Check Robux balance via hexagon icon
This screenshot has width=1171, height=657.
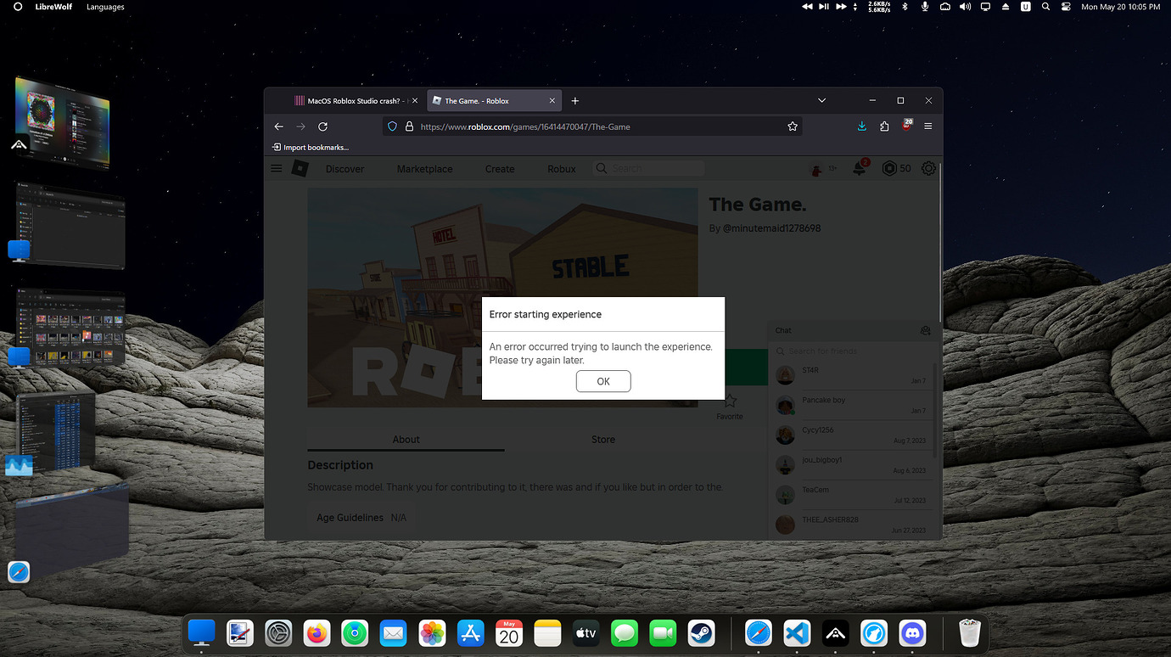point(890,168)
